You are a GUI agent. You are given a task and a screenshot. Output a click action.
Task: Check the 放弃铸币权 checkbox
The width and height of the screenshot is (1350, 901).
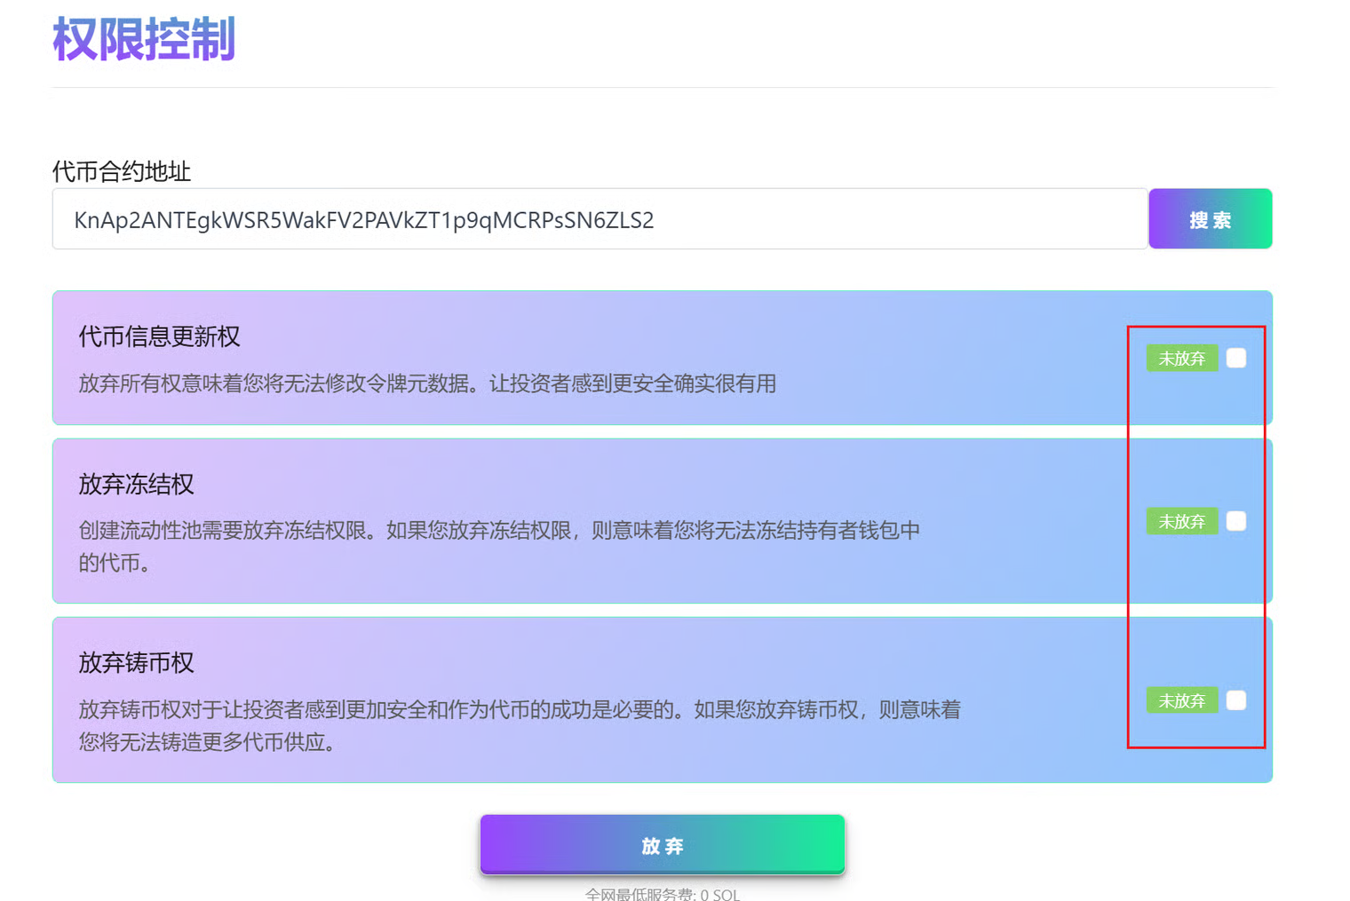tap(1235, 700)
